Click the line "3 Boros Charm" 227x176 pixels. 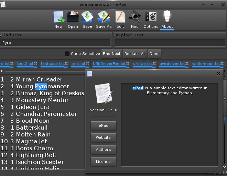[x=32, y=148]
